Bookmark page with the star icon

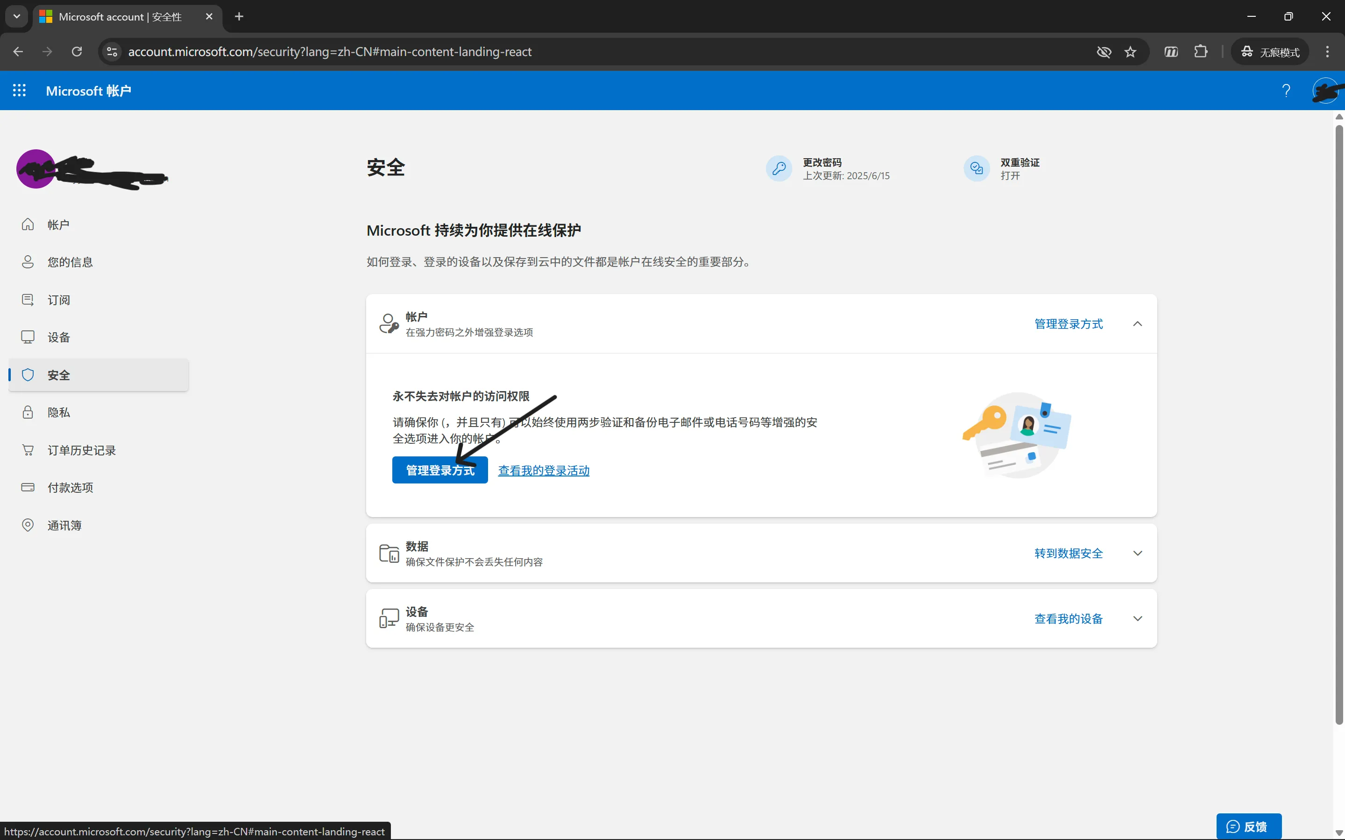[1131, 52]
